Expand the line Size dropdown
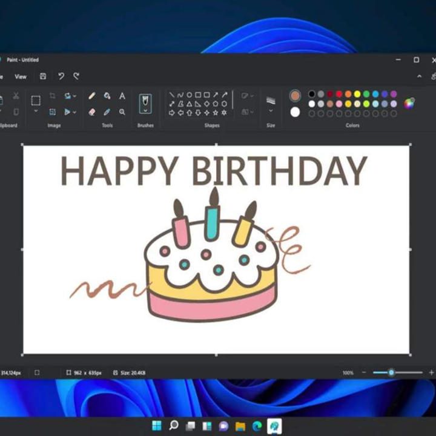Screen dimensions: 436x436 pyautogui.click(x=271, y=111)
